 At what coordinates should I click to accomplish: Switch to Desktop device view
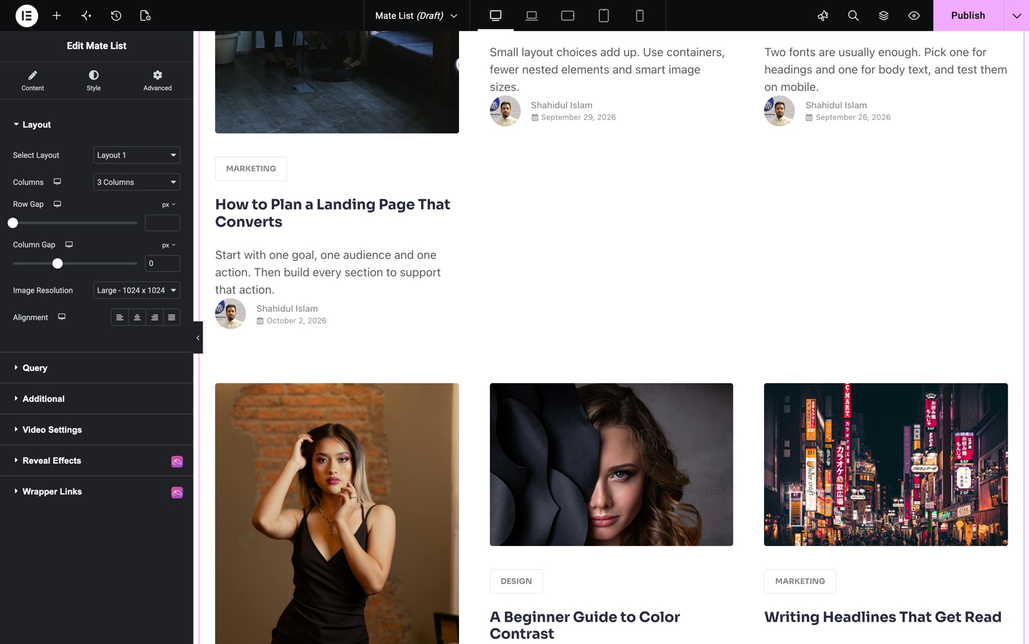click(496, 15)
